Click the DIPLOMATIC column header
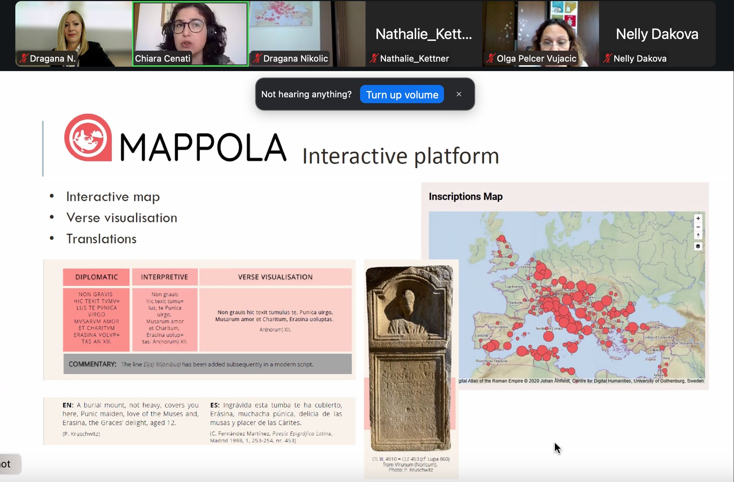The width and height of the screenshot is (734, 482). 96,277
